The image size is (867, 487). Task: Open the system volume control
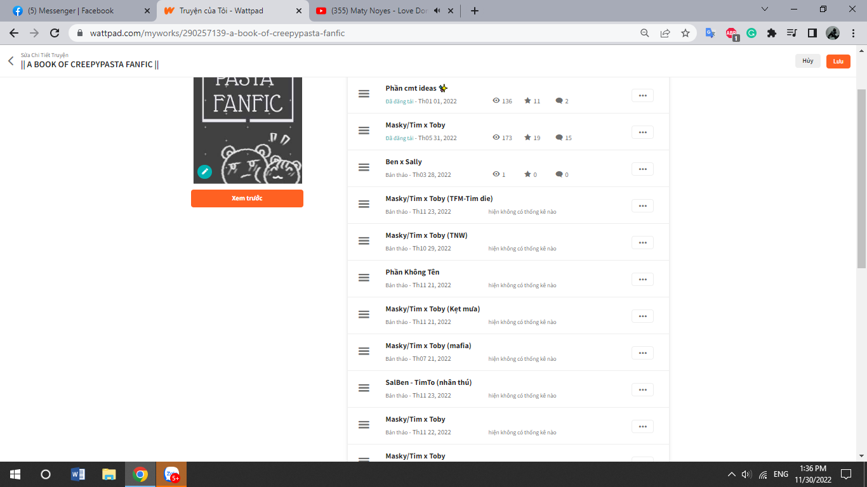click(x=746, y=474)
